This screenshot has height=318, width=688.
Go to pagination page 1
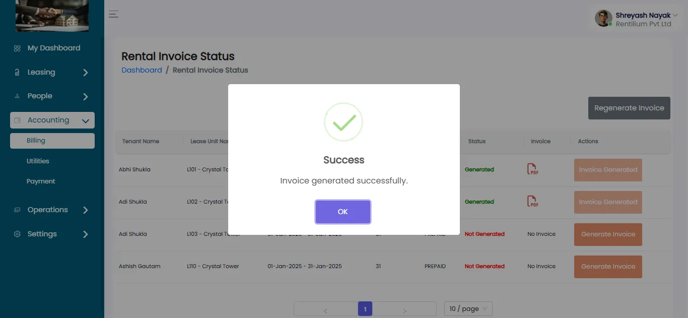(x=365, y=308)
